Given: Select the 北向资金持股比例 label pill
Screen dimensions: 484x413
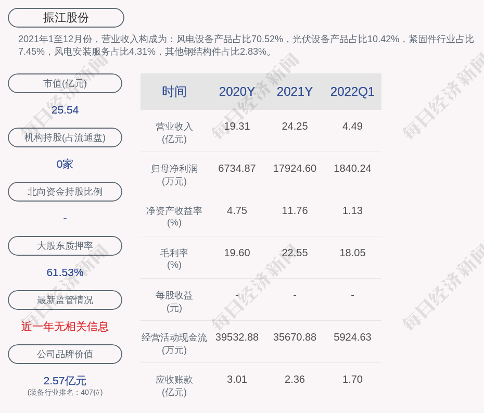Looking at the screenshot, I should (x=65, y=192).
